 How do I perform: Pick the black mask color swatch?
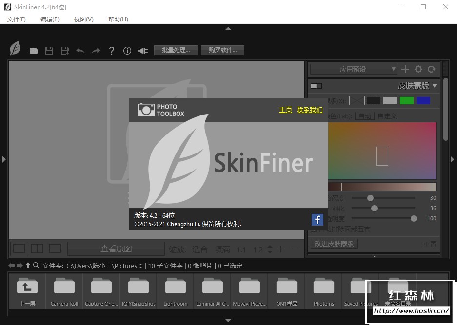click(x=373, y=101)
